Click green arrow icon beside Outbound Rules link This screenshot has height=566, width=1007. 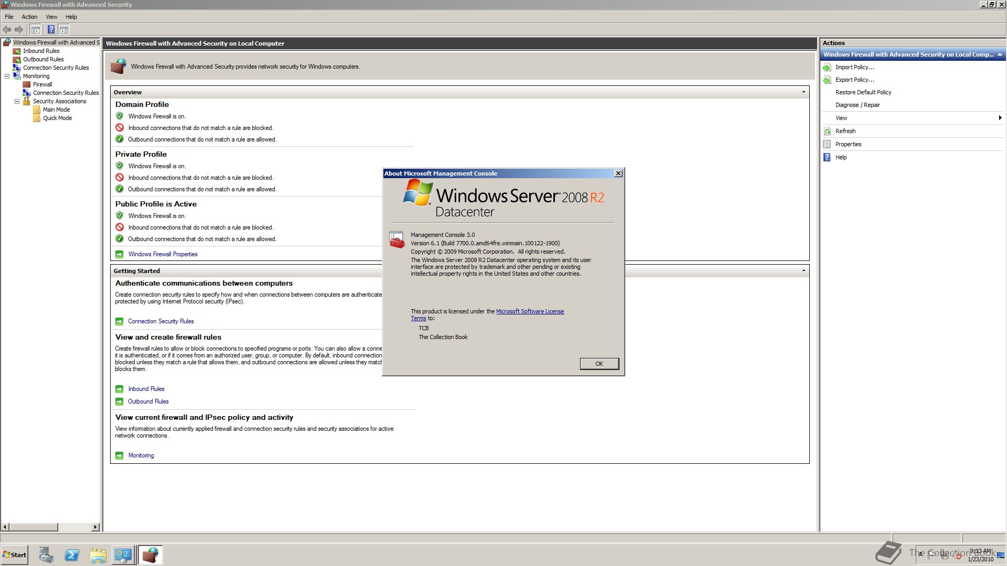coord(120,401)
